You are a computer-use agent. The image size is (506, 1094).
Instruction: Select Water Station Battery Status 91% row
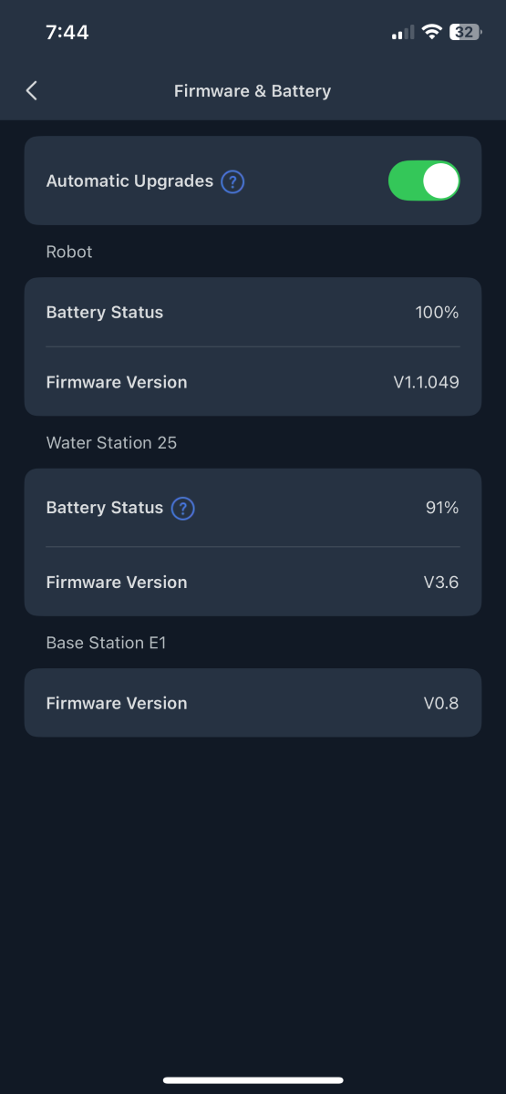pyautogui.click(x=253, y=508)
